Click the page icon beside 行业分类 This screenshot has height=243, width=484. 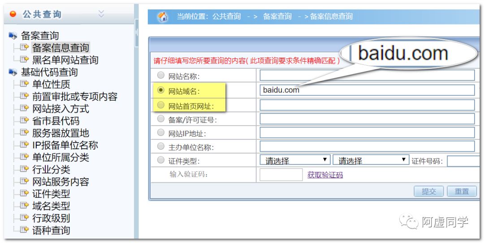click(x=25, y=169)
